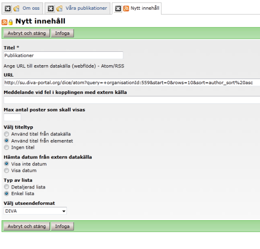Click the Nytt innehåll page heading
This screenshot has width=260, height=249.
click(x=40, y=21)
